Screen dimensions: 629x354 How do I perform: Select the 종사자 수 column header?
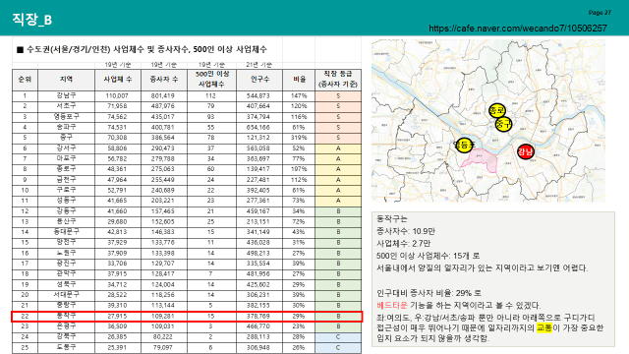pyautogui.click(x=164, y=80)
